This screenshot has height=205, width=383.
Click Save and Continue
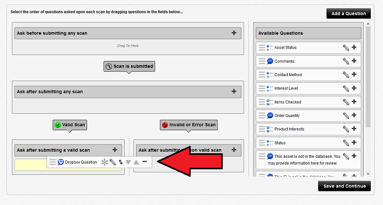click(x=345, y=186)
